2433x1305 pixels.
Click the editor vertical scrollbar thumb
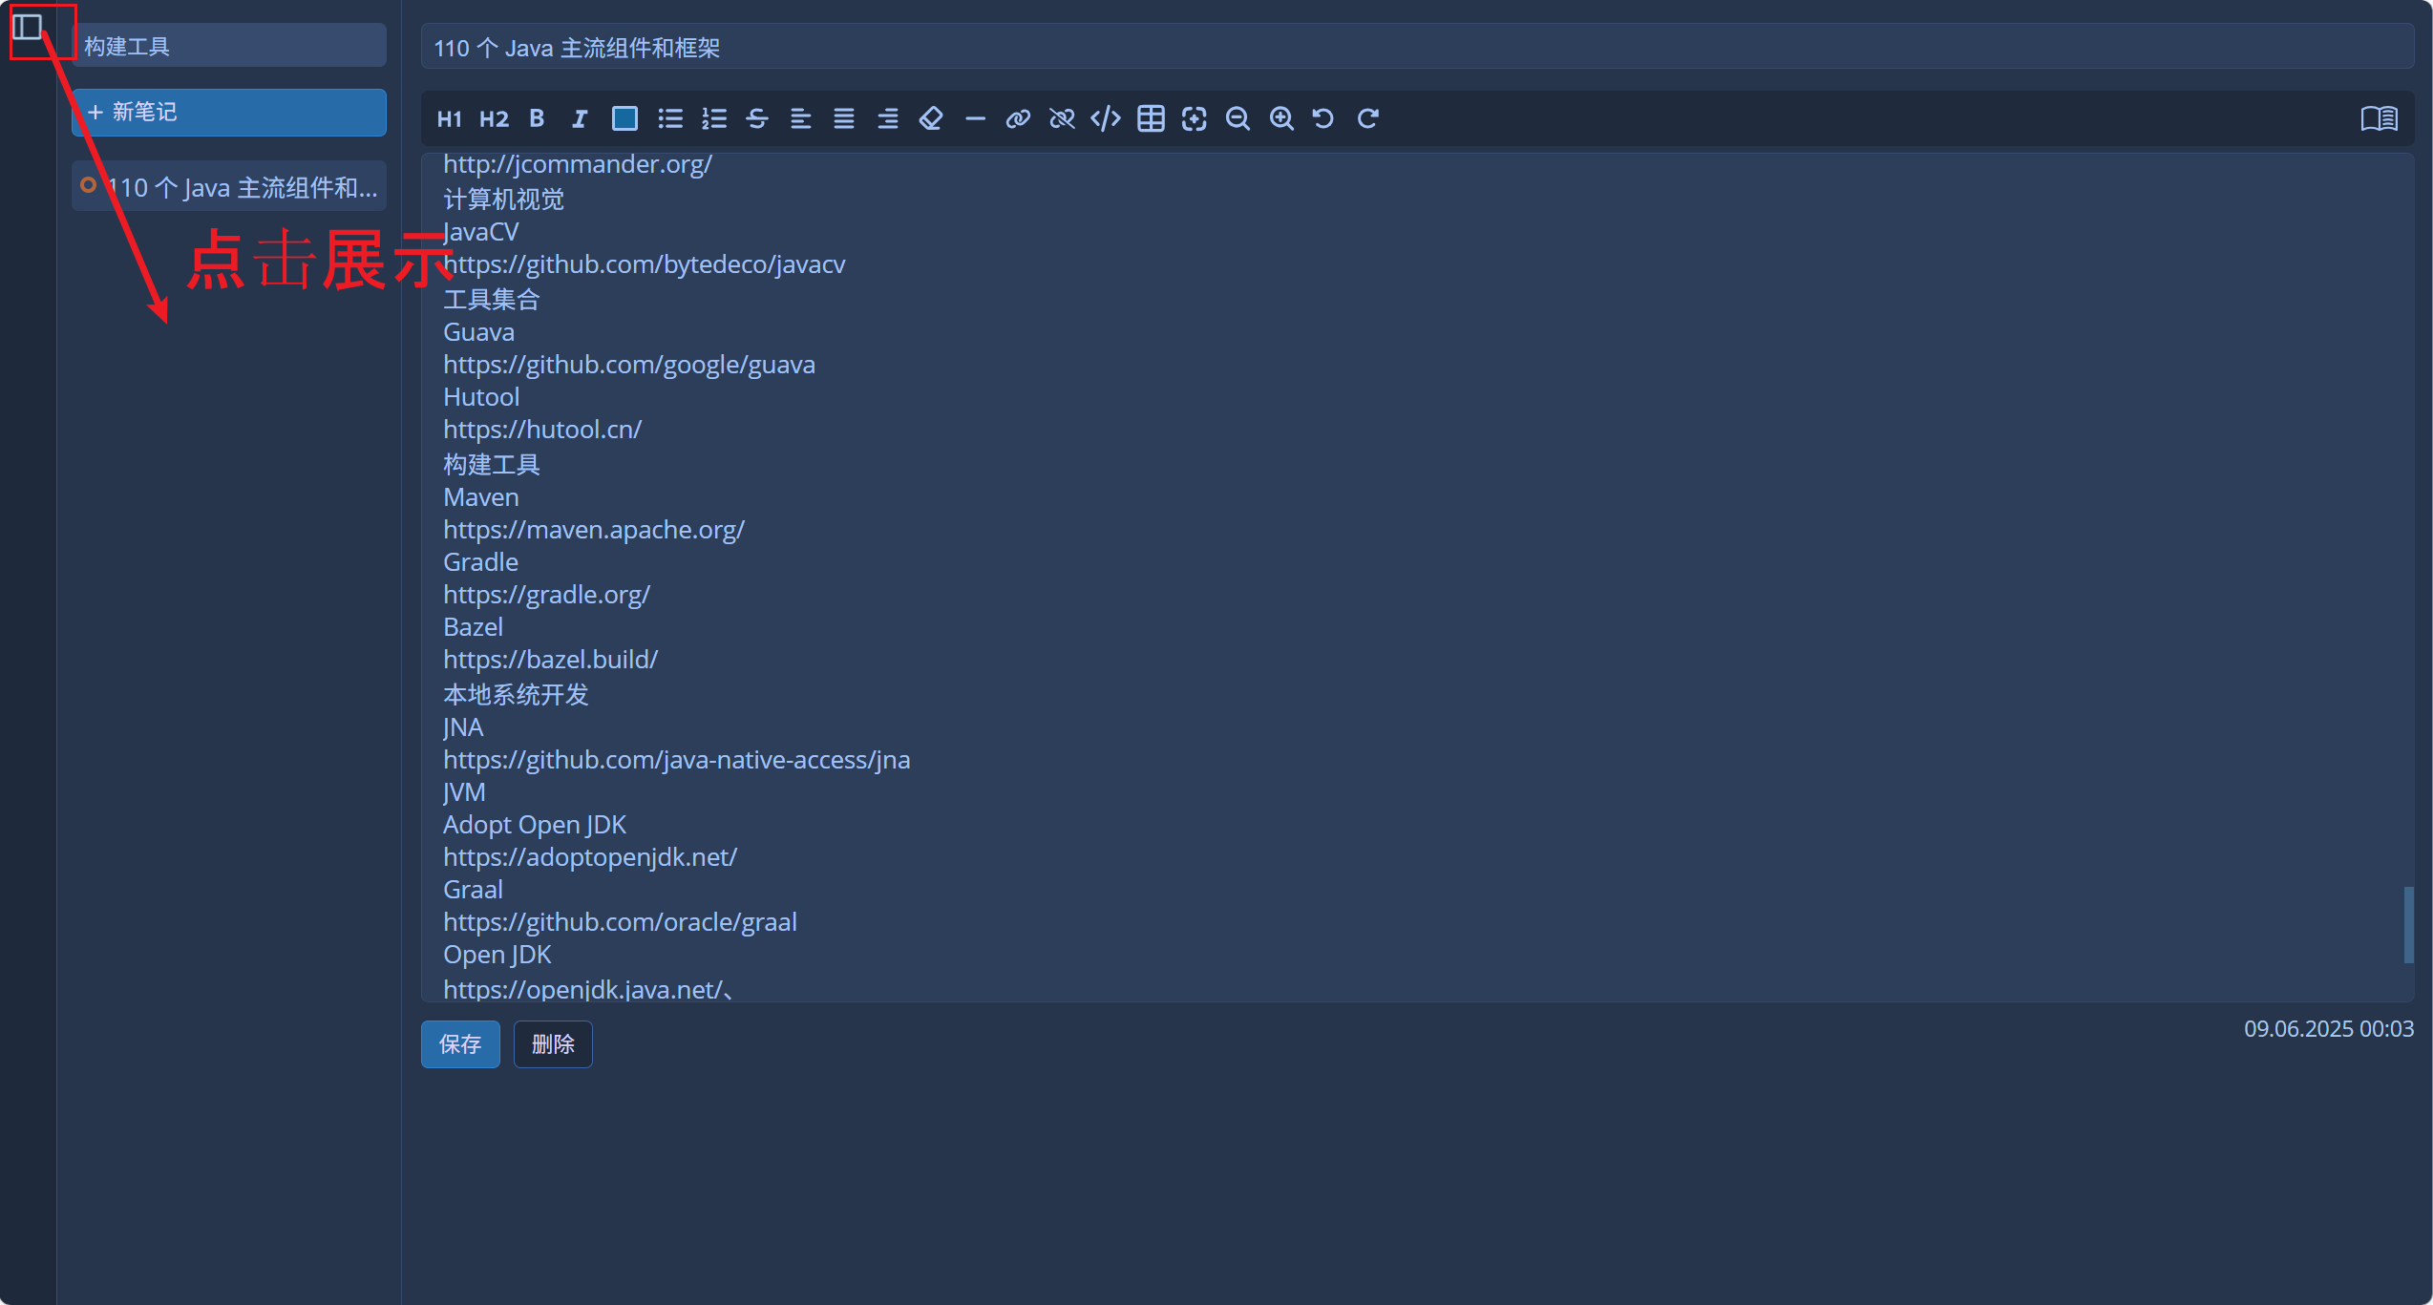pyautogui.click(x=2408, y=925)
